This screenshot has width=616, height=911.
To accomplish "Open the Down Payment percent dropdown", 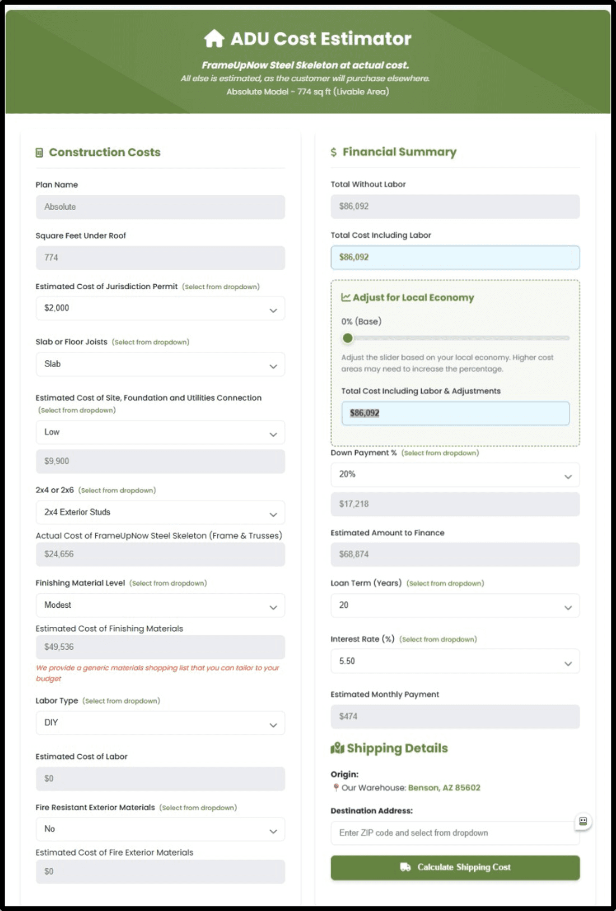I will pos(455,475).
